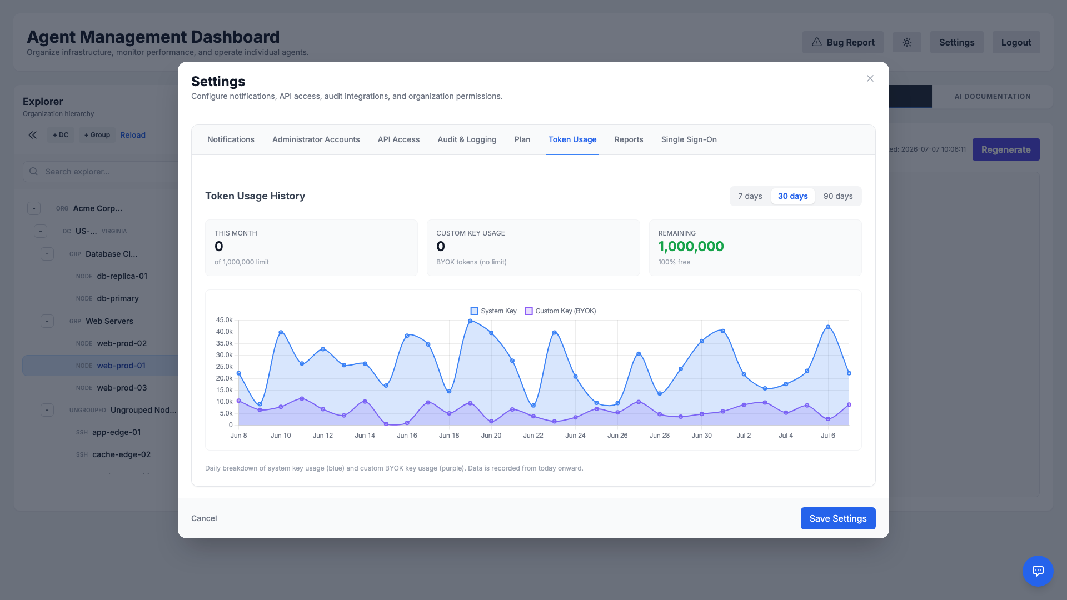Collapse the Web Servers group
1067x600 pixels.
47,321
